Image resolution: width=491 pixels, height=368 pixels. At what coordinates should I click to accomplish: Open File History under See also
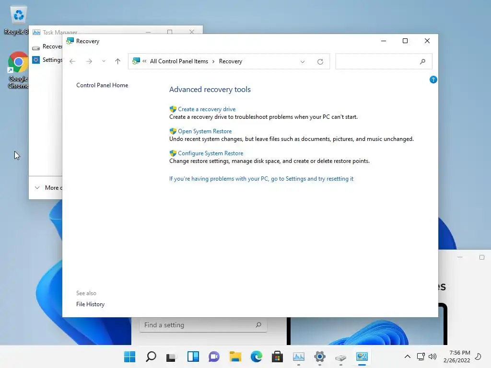90,304
